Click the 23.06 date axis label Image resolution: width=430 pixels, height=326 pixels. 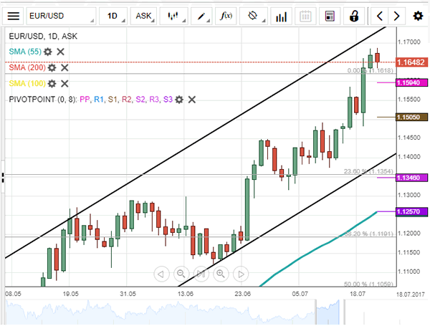pos(243,294)
